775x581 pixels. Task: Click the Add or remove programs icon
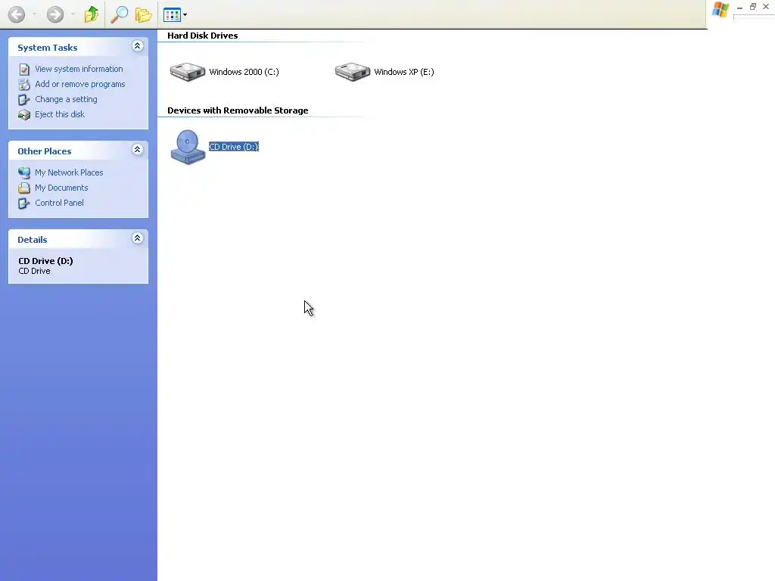(24, 85)
